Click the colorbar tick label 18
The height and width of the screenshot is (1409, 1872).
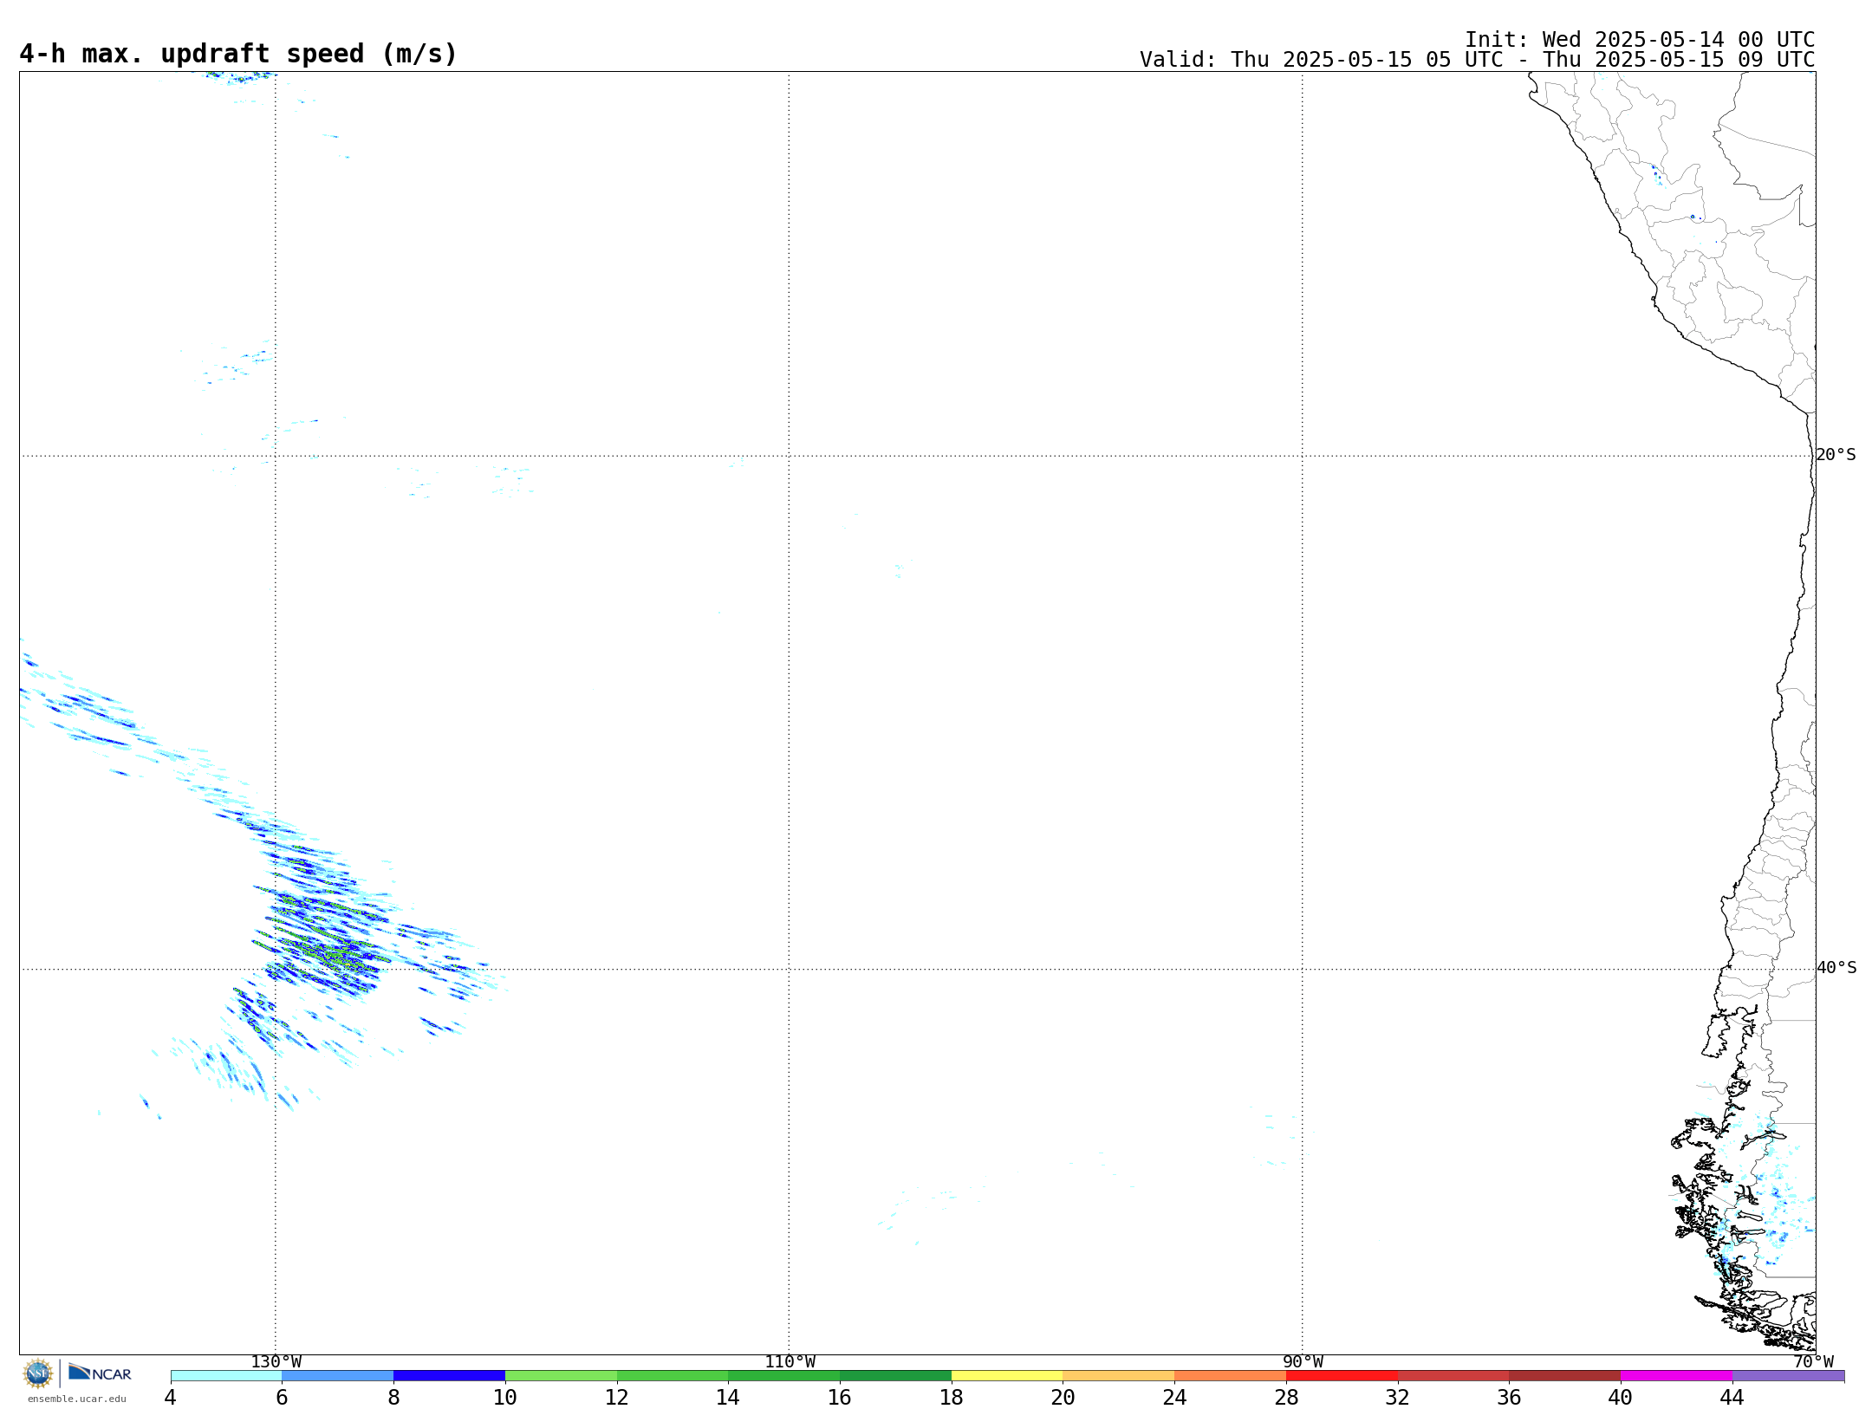(x=952, y=1397)
